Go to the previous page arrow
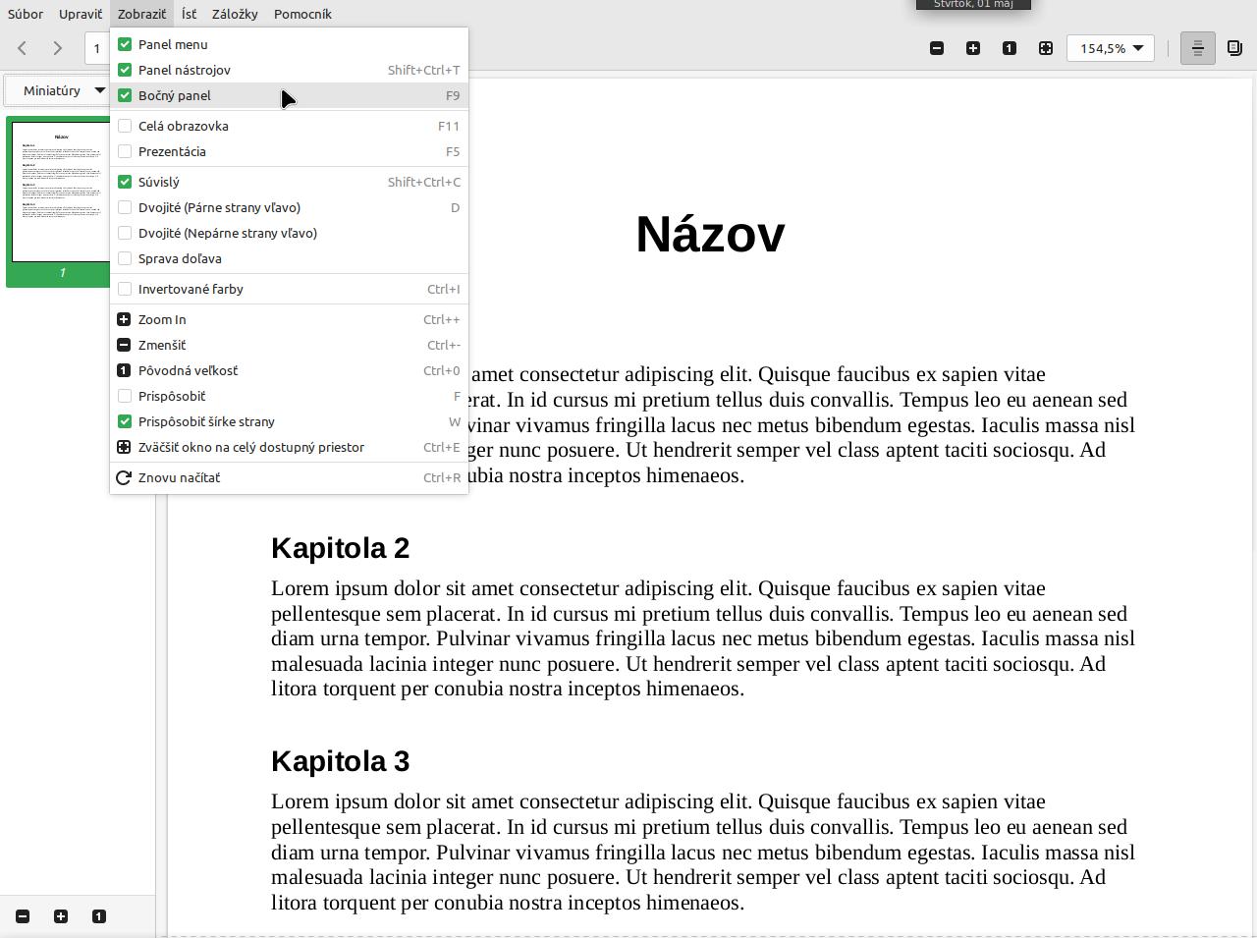The height and width of the screenshot is (938, 1257). [x=22, y=48]
